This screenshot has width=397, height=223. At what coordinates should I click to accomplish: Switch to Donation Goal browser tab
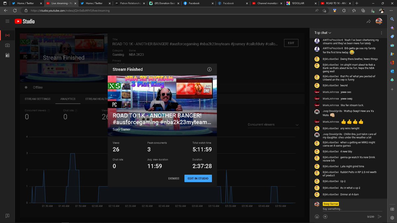click(164, 3)
